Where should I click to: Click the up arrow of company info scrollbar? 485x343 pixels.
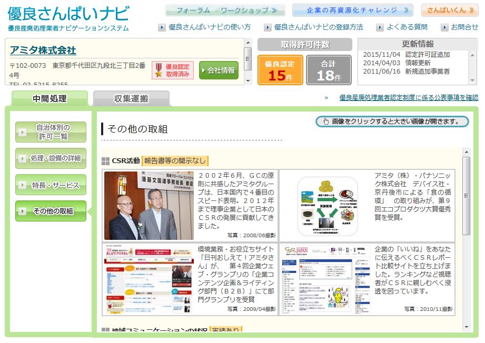(248, 42)
